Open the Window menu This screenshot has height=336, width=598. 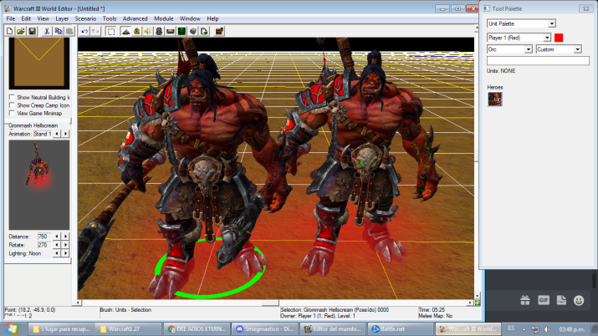point(190,18)
